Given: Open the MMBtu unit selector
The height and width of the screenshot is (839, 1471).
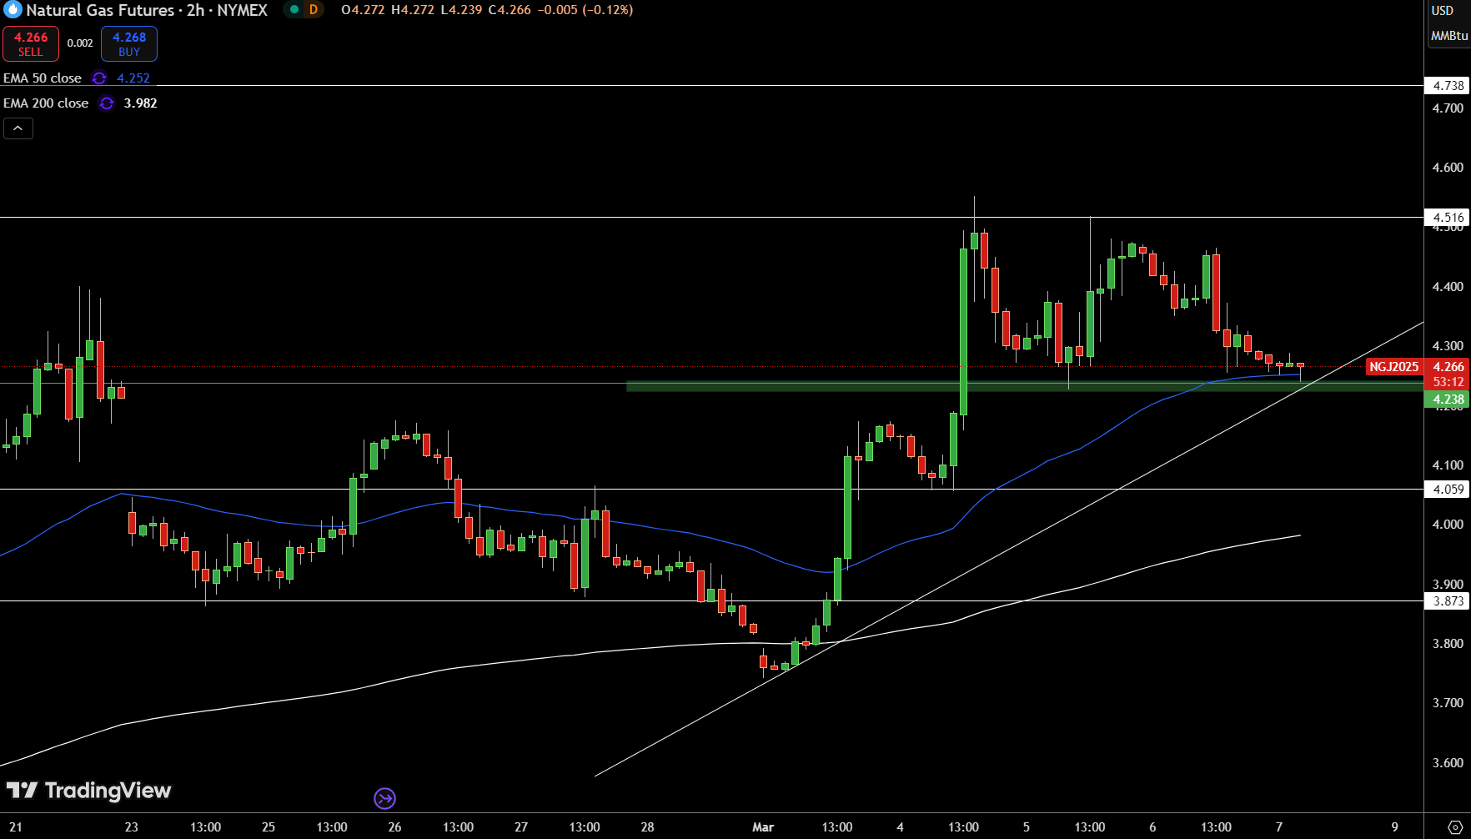Looking at the screenshot, I should tap(1449, 36).
